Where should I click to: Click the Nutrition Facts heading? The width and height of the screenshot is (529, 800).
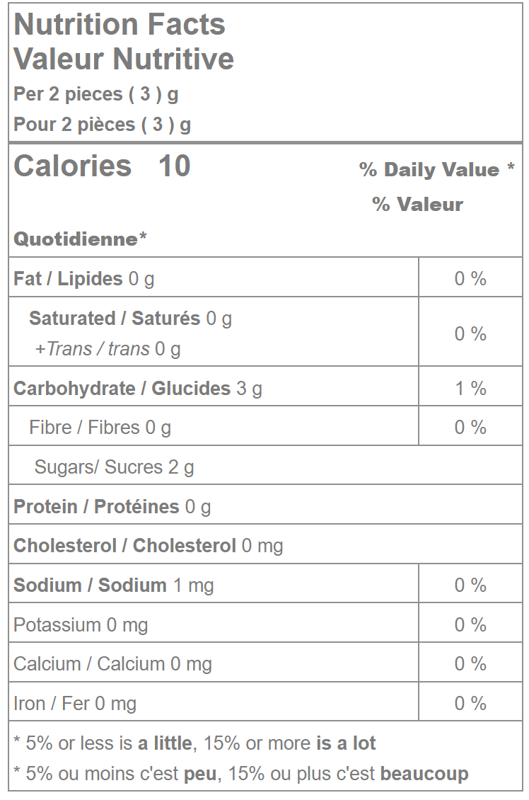[120, 25]
